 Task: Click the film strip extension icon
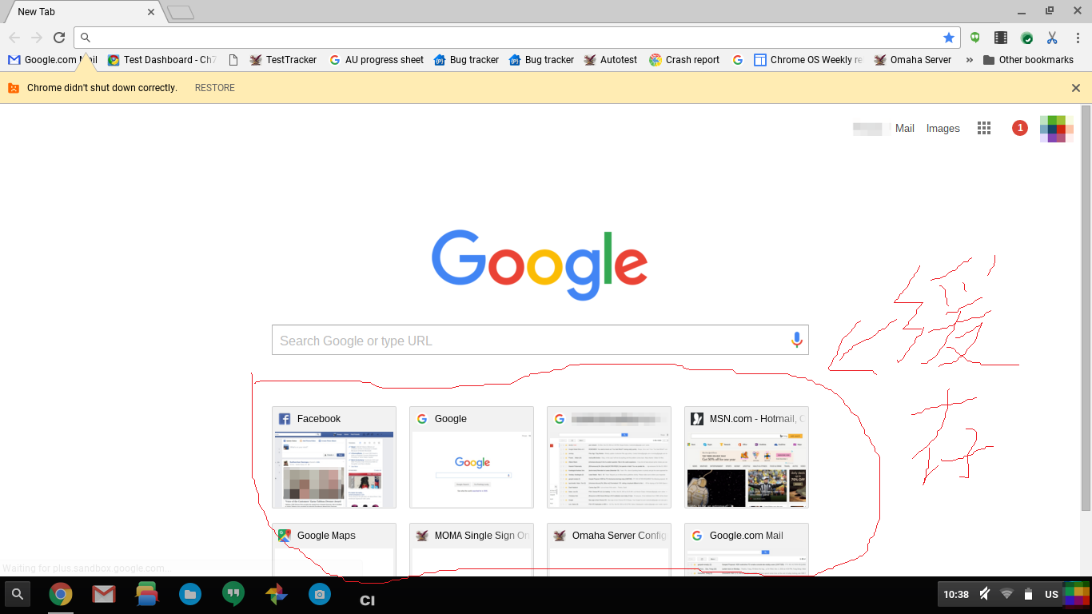tap(1001, 38)
